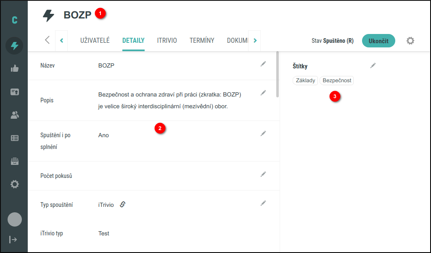Go back using the left chevron
The height and width of the screenshot is (253, 431).
(47, 40)
